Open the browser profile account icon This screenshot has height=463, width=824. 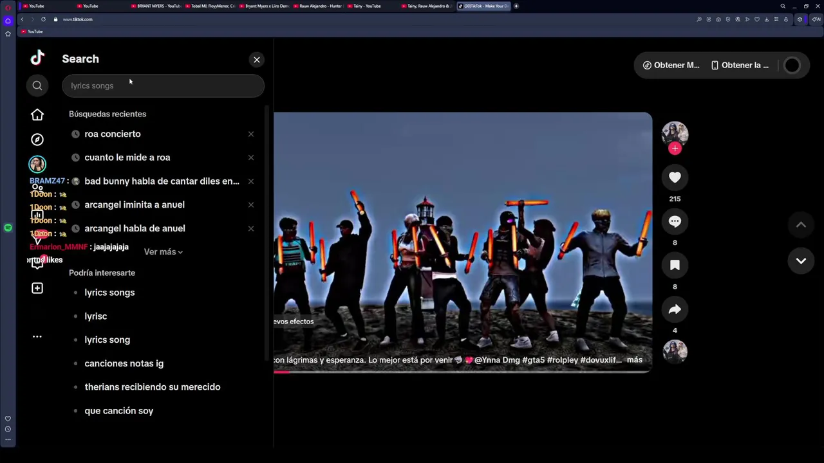tap(785, 19)
